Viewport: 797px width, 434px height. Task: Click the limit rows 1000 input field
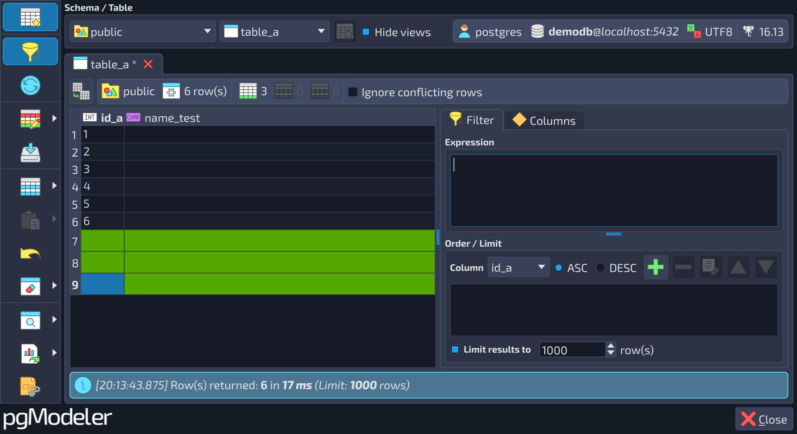click(572, 350)
